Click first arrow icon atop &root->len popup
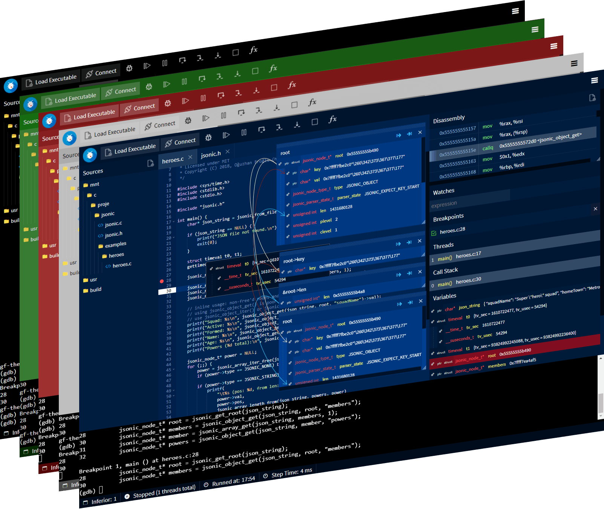Screen dimensions: 604x509 (399, 275)
